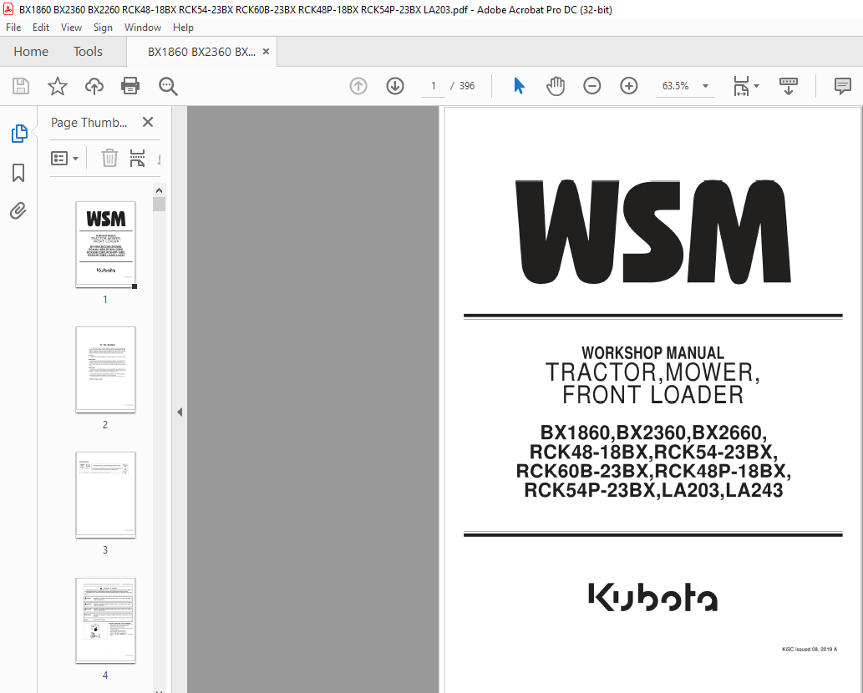Expand fit page options arrow
Viewport: 863px width, 693px height.
757,86
